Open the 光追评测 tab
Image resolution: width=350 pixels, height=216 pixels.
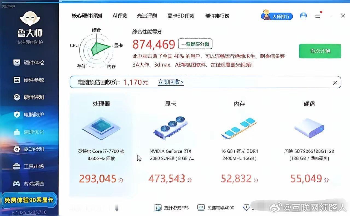[147, 16]
